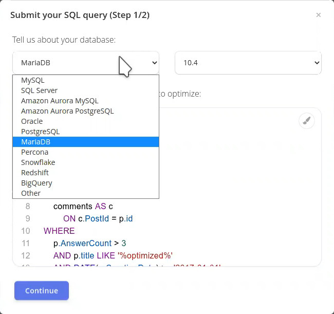Open the database type dropdown
Screen dimensions: 334x314
(86, 63)
